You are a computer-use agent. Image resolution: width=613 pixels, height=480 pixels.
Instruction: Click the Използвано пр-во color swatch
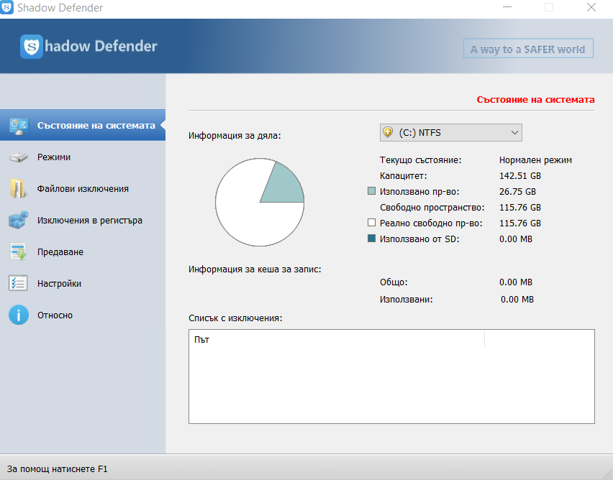[x=371, y=191]
